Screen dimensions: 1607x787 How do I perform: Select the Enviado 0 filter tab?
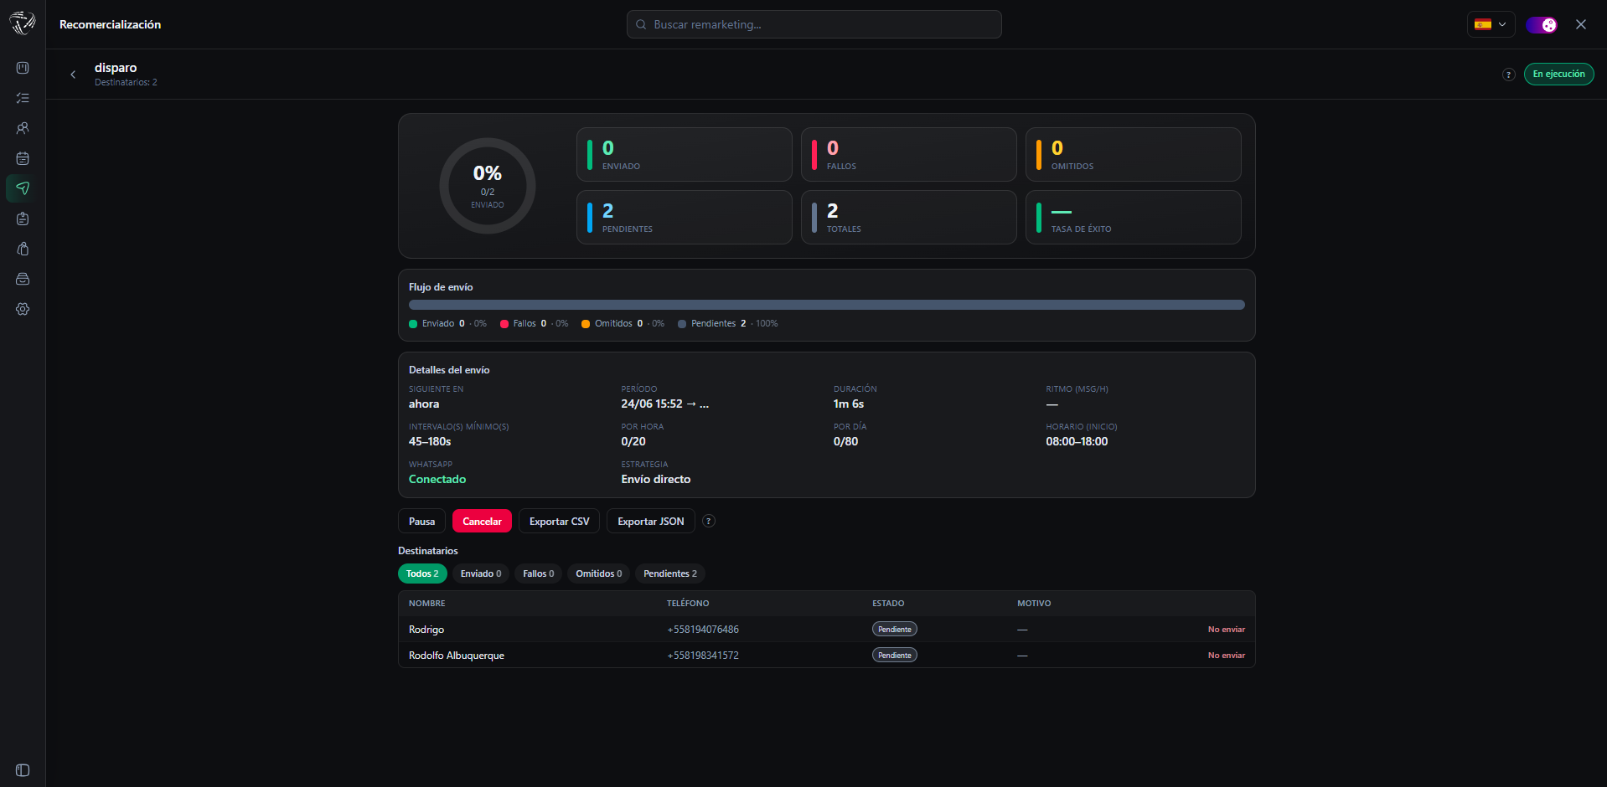coord(481,574)
